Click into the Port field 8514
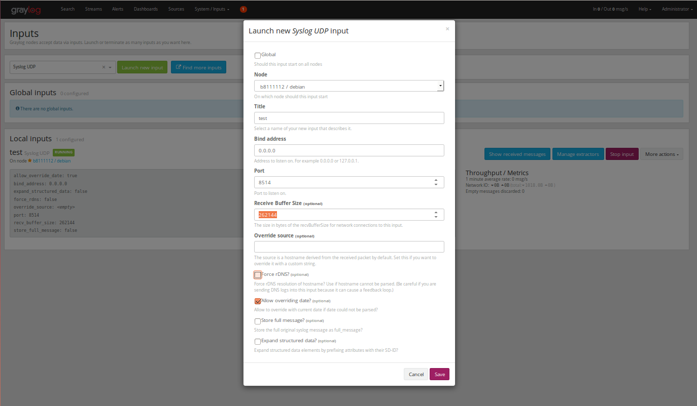 349,182
